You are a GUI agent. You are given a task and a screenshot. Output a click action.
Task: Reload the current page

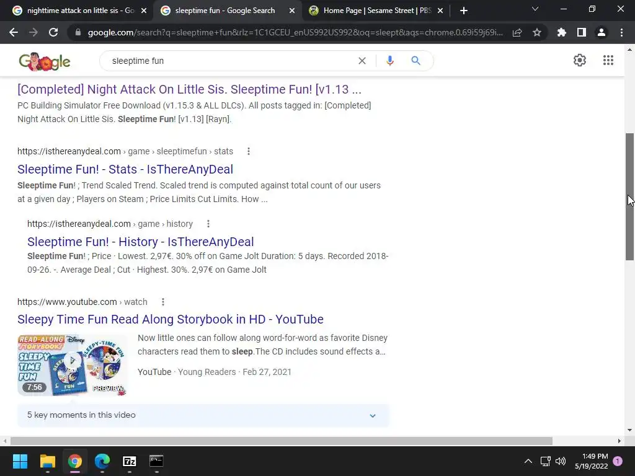53,32
